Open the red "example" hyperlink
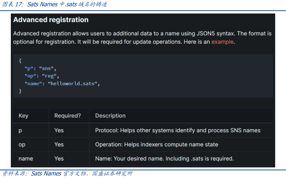This screenshot has height=180, width=286. pyautogui.click(x=222, y=41)
